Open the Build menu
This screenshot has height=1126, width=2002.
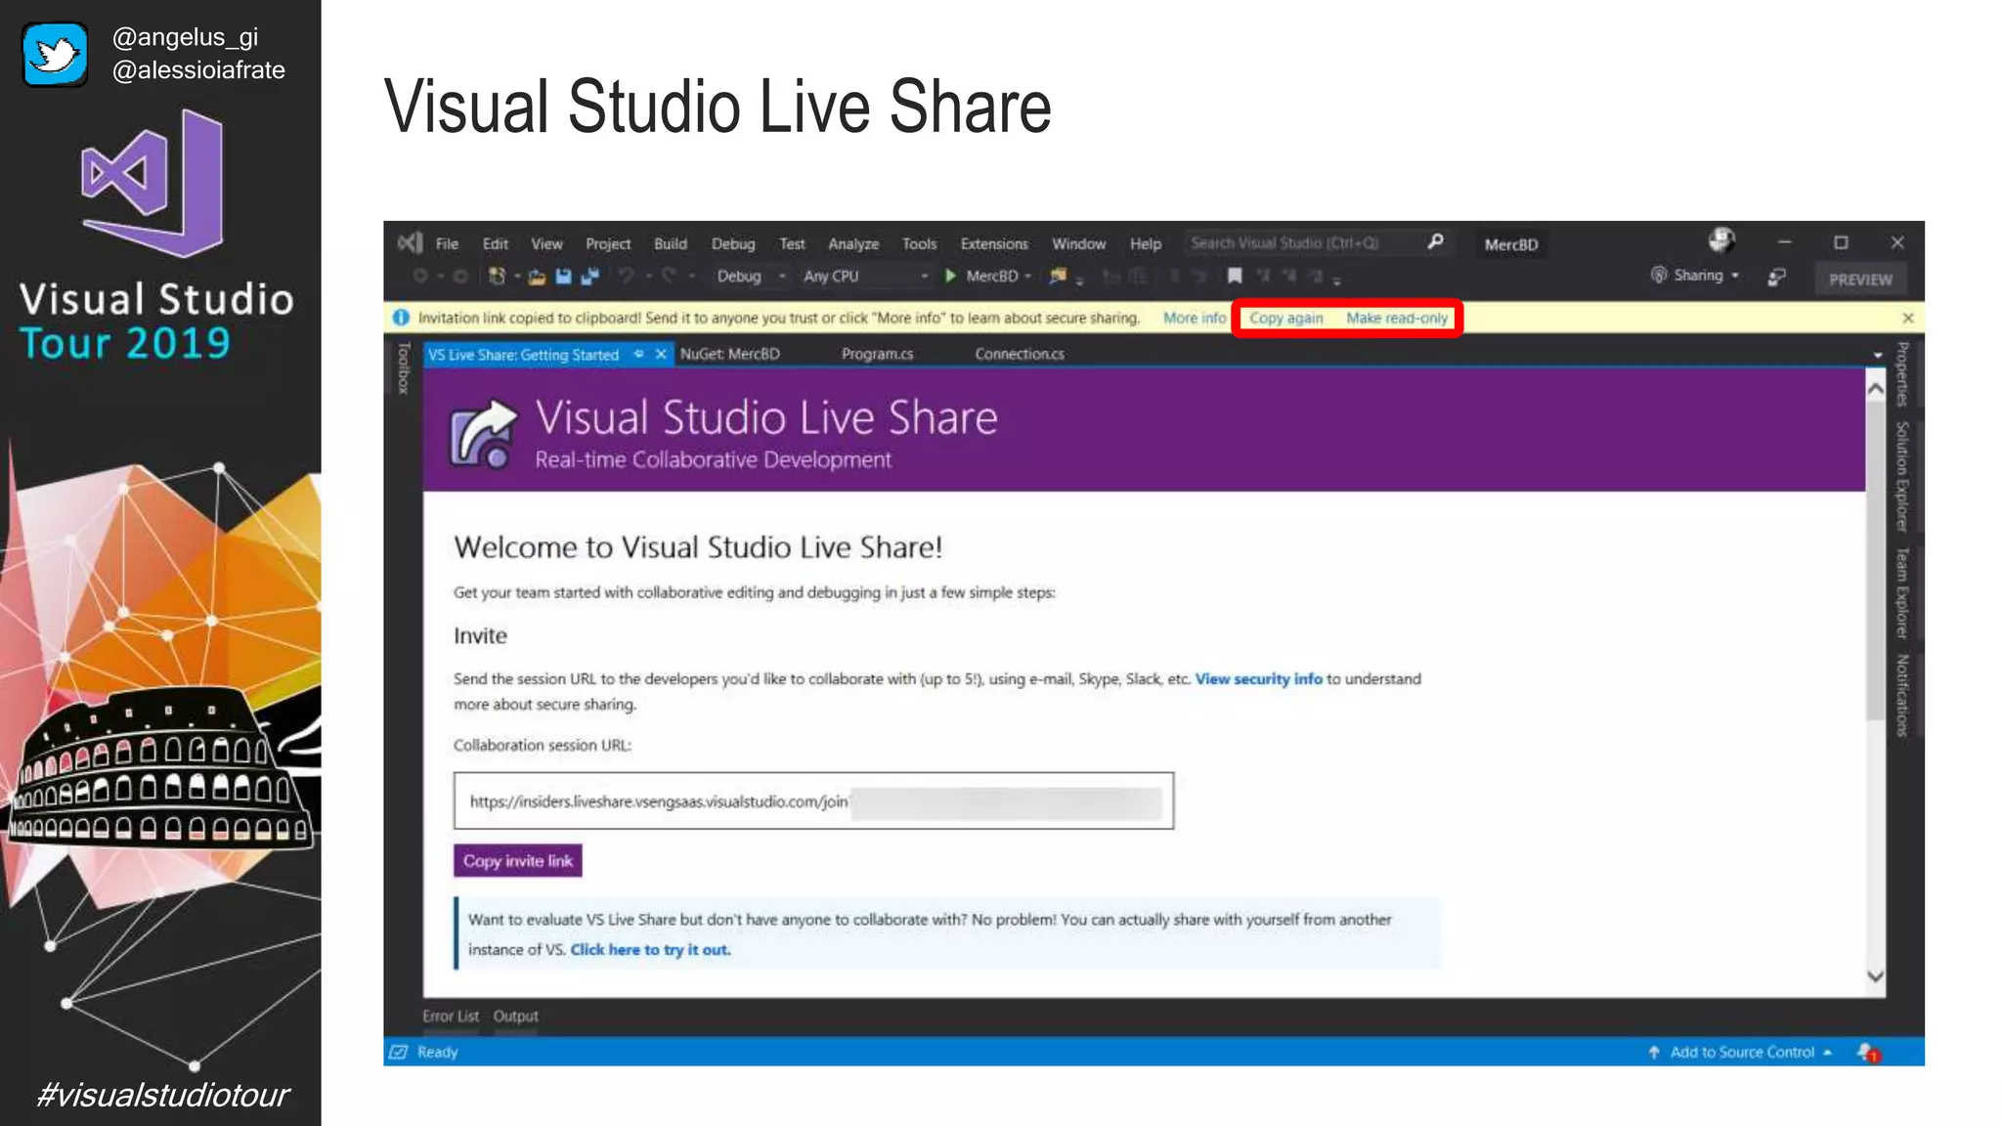coord(671,243)
